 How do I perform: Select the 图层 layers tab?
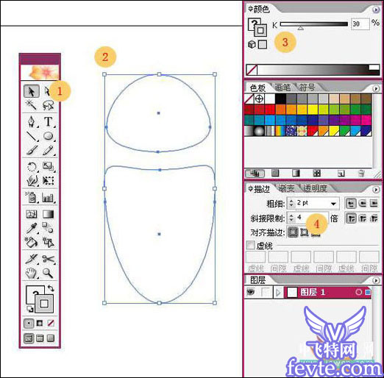[257, 279]
